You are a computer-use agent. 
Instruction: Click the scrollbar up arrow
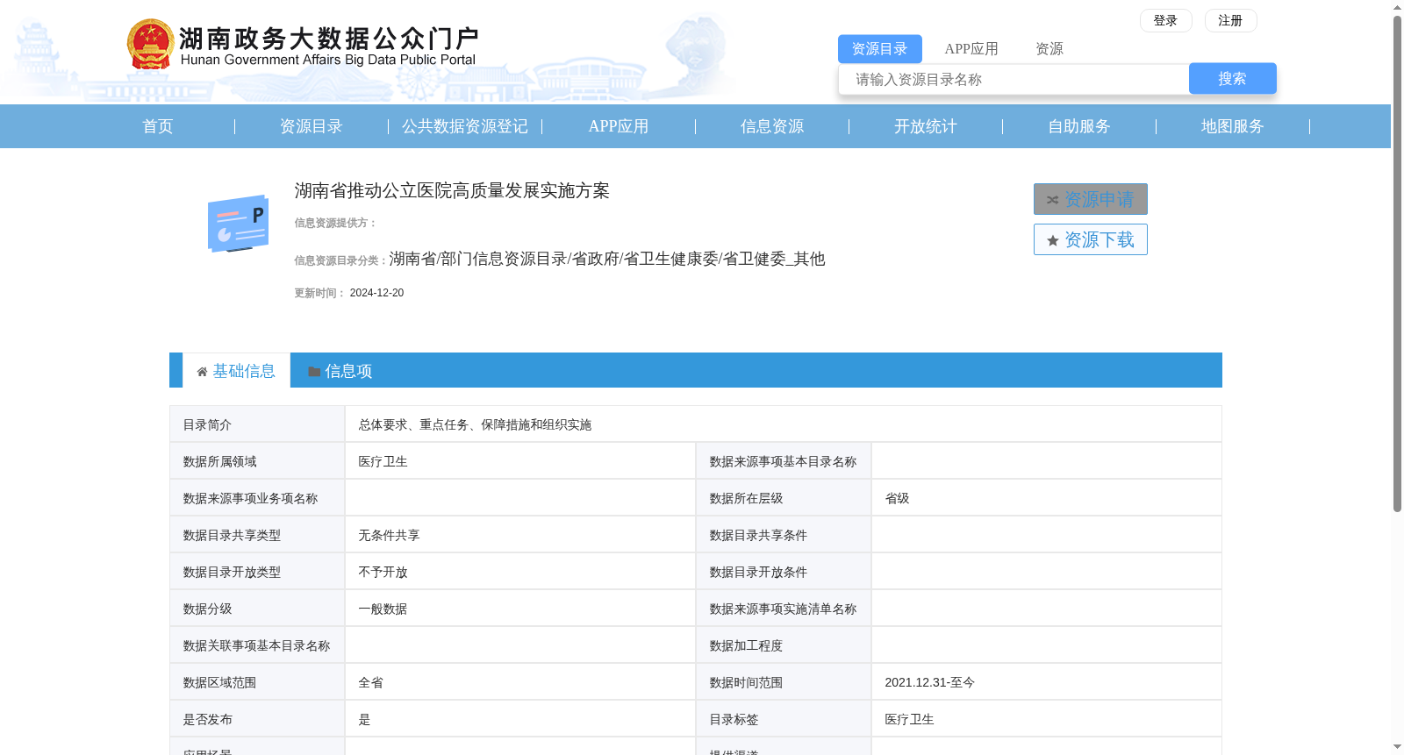1397,7
